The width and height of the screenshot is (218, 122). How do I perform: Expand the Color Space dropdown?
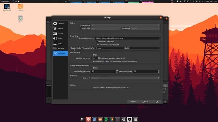[x=105, y=28]
